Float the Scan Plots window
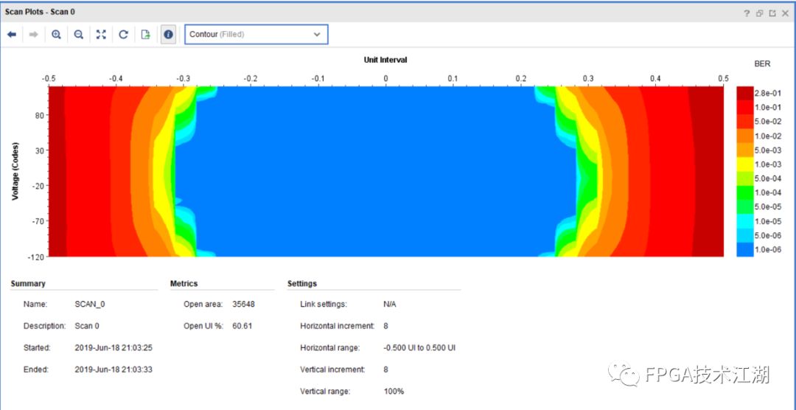Viewport: 796px width, 410px height. [759, 13]
